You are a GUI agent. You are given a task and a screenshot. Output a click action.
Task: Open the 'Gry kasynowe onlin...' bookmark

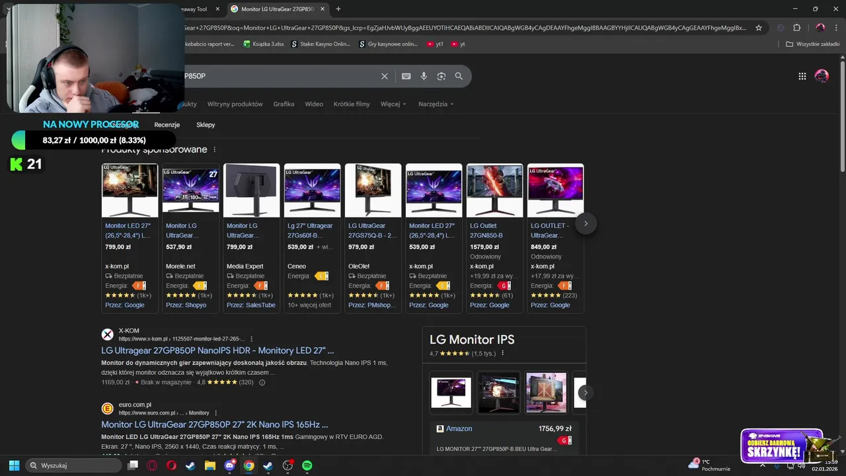(388, 44)
